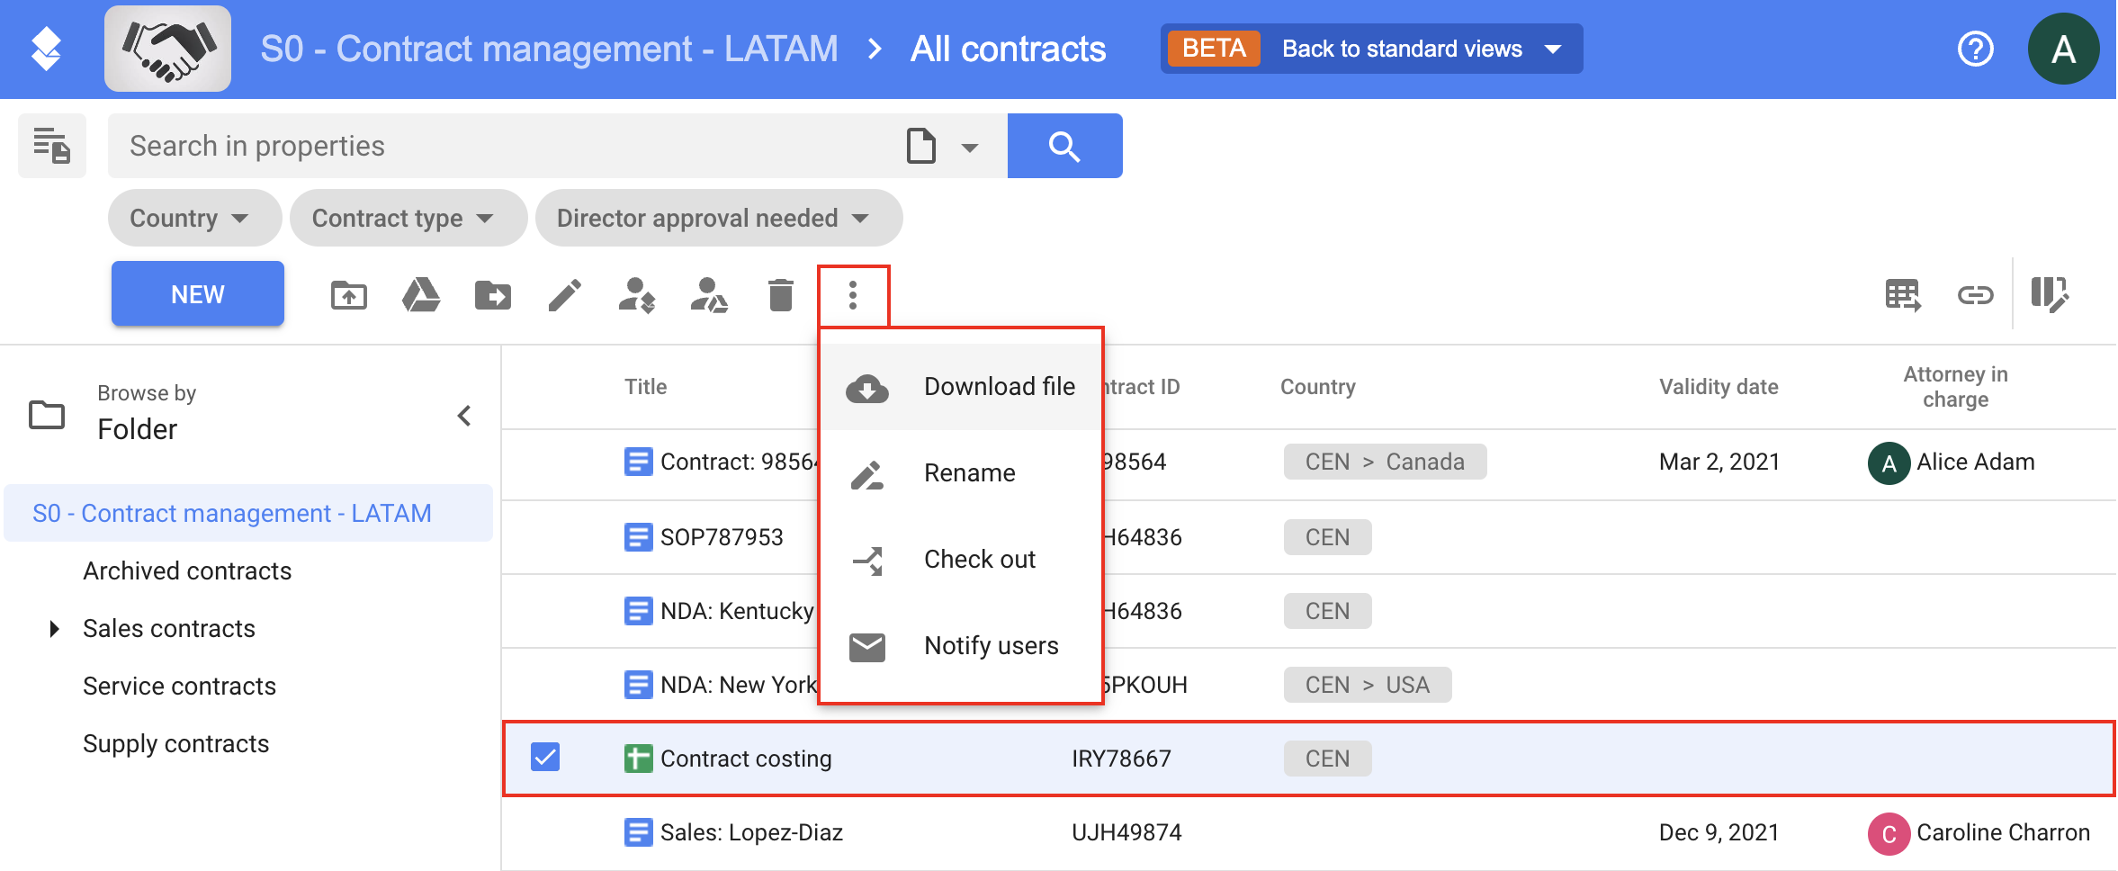Click the S0 - Contract management - LATAM breadcrumb
This screenshot has height=871, width=2118.
pyautogui.click(x=549, y=49)
